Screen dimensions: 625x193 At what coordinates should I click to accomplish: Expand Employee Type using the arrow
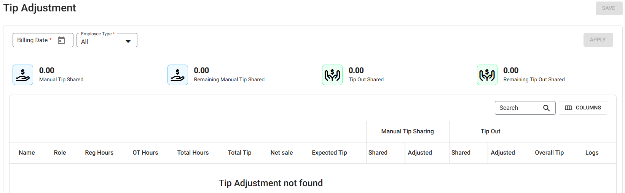coord(128,41)
